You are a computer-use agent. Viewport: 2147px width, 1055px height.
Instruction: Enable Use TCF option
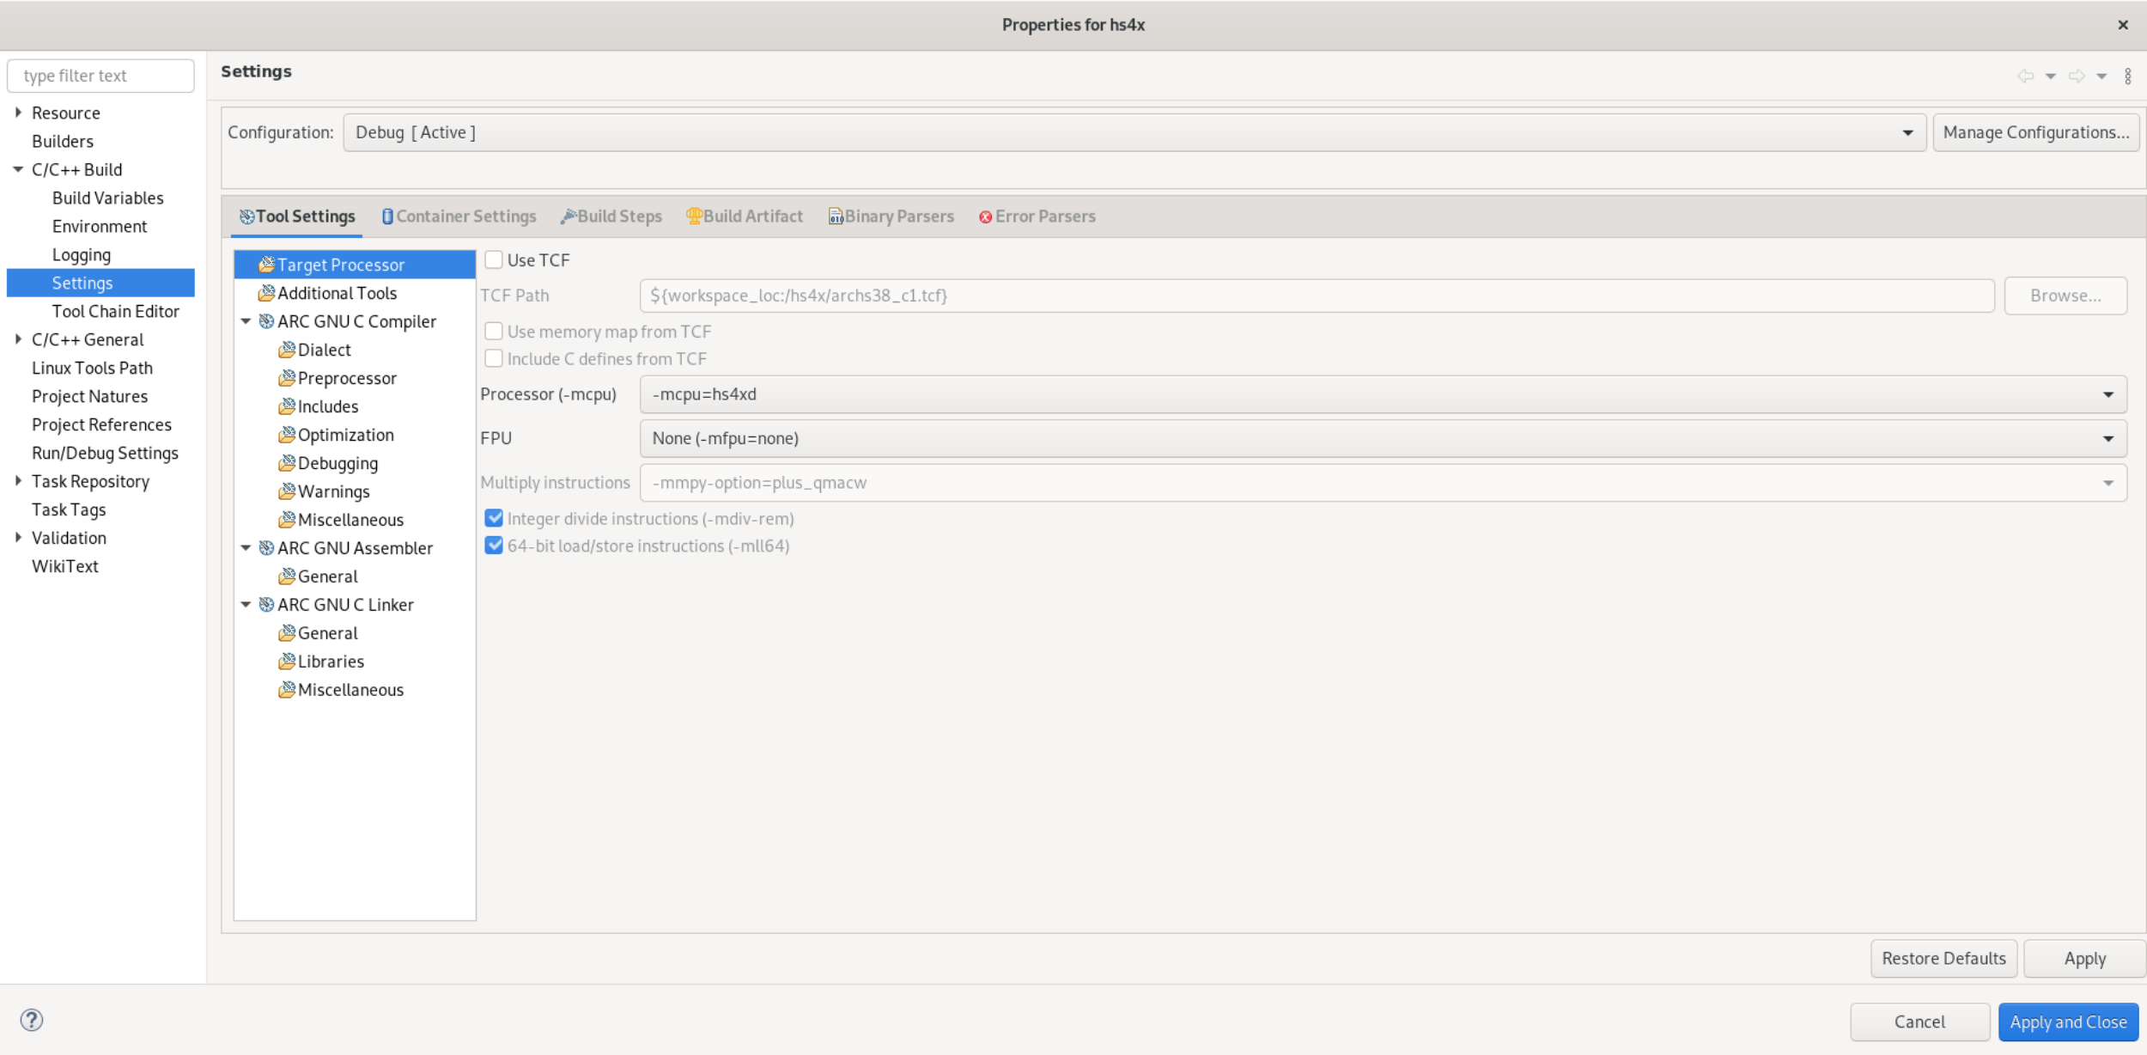pyautogui.click(x=493, y=260)
